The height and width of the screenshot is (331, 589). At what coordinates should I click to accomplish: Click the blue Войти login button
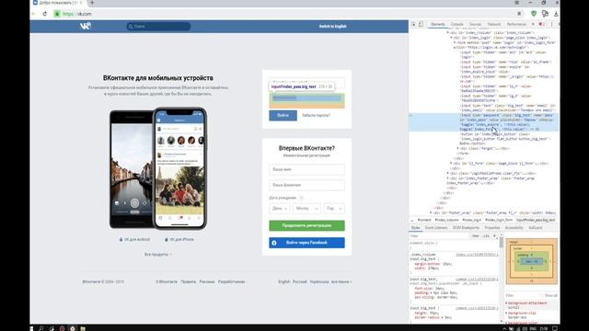pos(283,115)
